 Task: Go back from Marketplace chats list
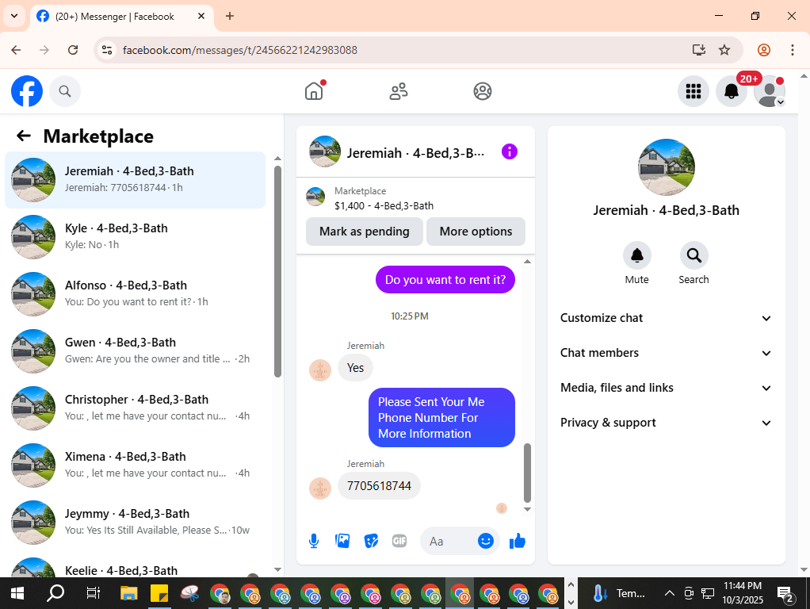click(x=23, y=136)
